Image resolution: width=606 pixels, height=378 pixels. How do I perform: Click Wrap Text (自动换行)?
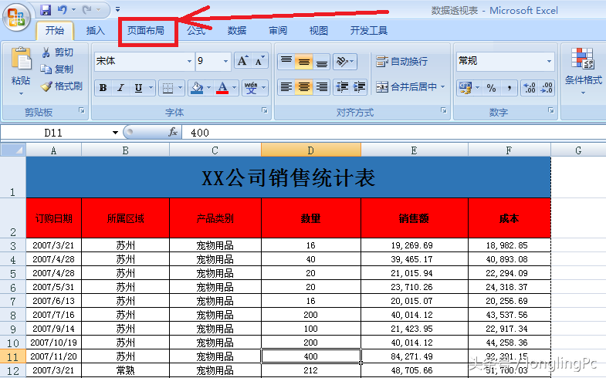[402, 62]
